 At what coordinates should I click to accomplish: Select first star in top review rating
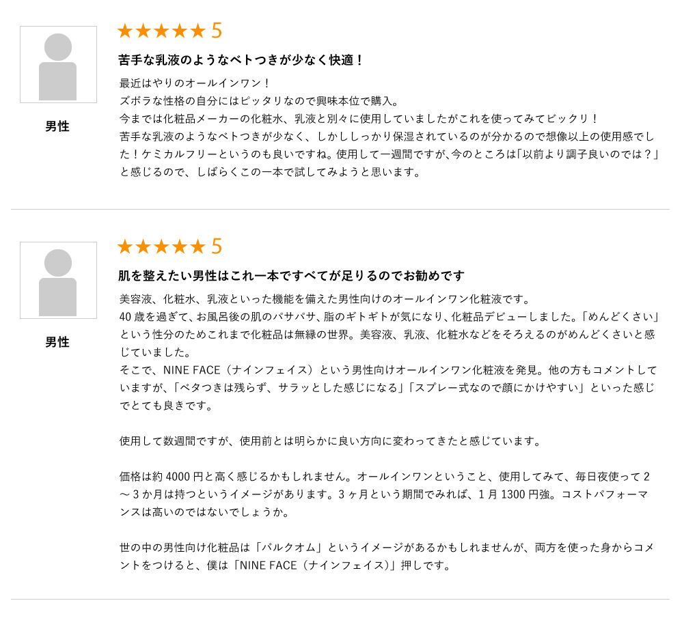coord(125,31)
